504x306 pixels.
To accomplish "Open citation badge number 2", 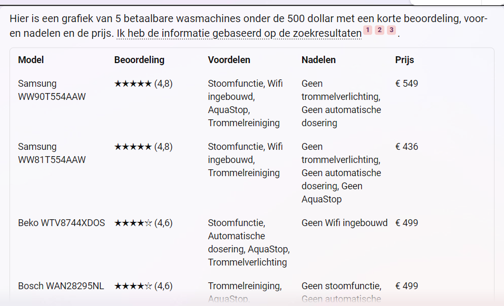I will click(x=379, y=30).
